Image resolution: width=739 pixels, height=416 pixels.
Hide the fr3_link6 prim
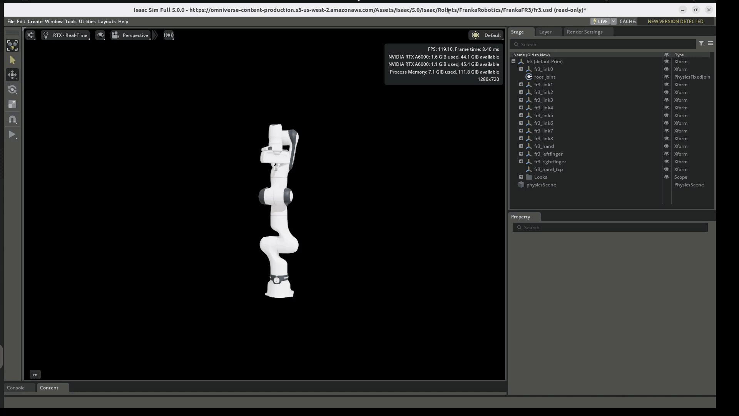[x=667, y=123]
